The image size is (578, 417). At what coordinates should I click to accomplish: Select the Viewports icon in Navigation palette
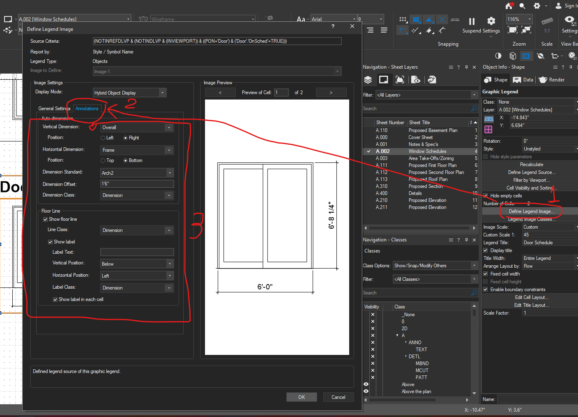400,80
